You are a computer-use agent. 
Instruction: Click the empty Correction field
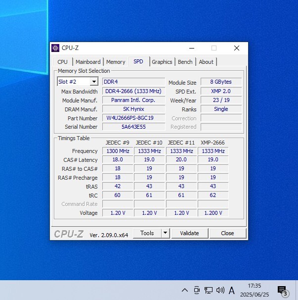(x=221, y=118)
